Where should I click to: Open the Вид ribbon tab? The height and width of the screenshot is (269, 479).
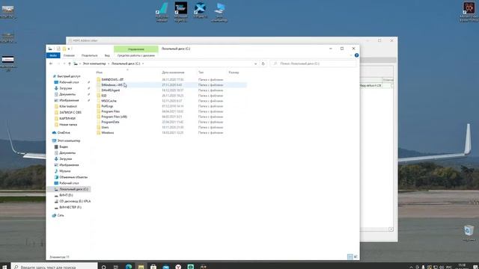[x=107, y=55]
